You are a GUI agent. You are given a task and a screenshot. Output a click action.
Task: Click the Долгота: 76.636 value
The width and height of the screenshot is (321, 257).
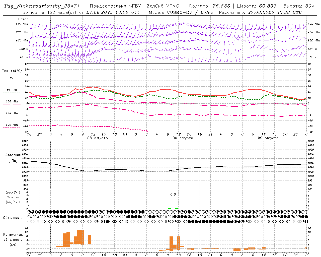pos(209,6)
